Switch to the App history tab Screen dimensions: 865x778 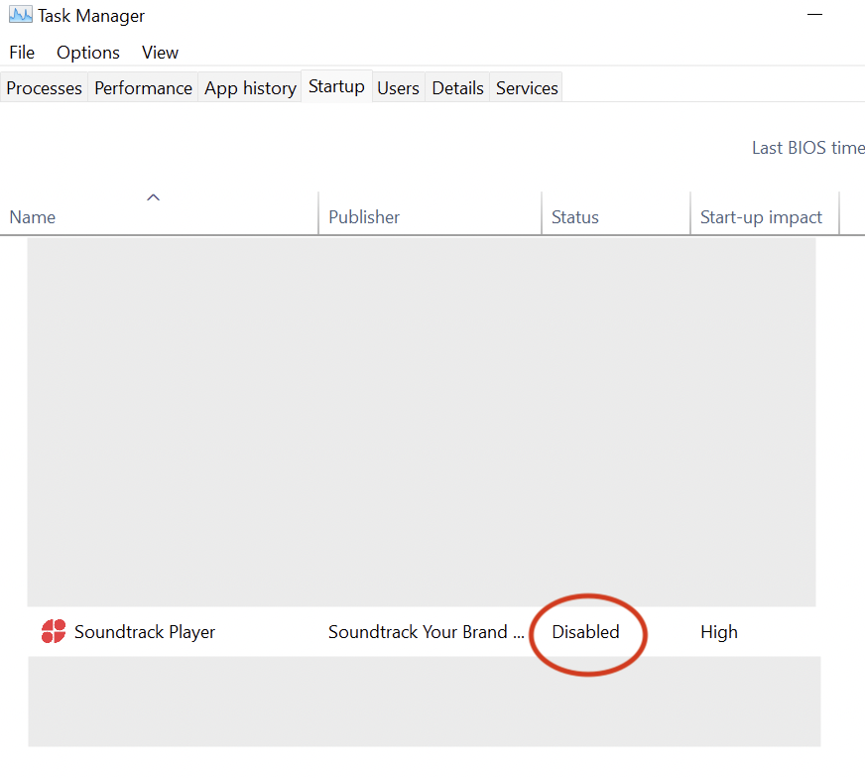pos(250,87)
